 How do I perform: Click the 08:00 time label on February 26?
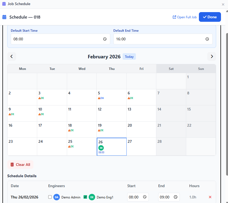tap(101, 152)
